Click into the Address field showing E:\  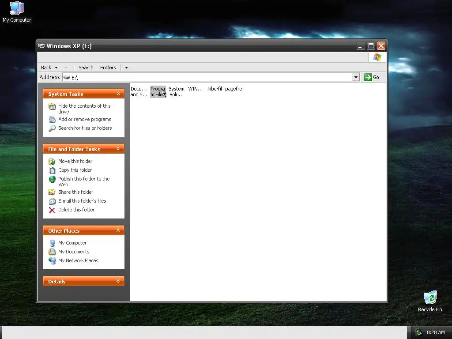[211, 77]
